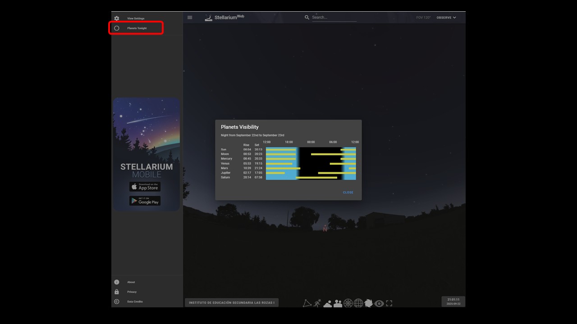
Task: Click the Stellarium Mobile promo banner
Action: coord(147,154)
